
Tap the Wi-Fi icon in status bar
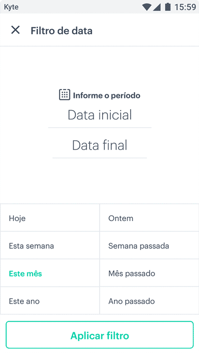click(147, 7)
